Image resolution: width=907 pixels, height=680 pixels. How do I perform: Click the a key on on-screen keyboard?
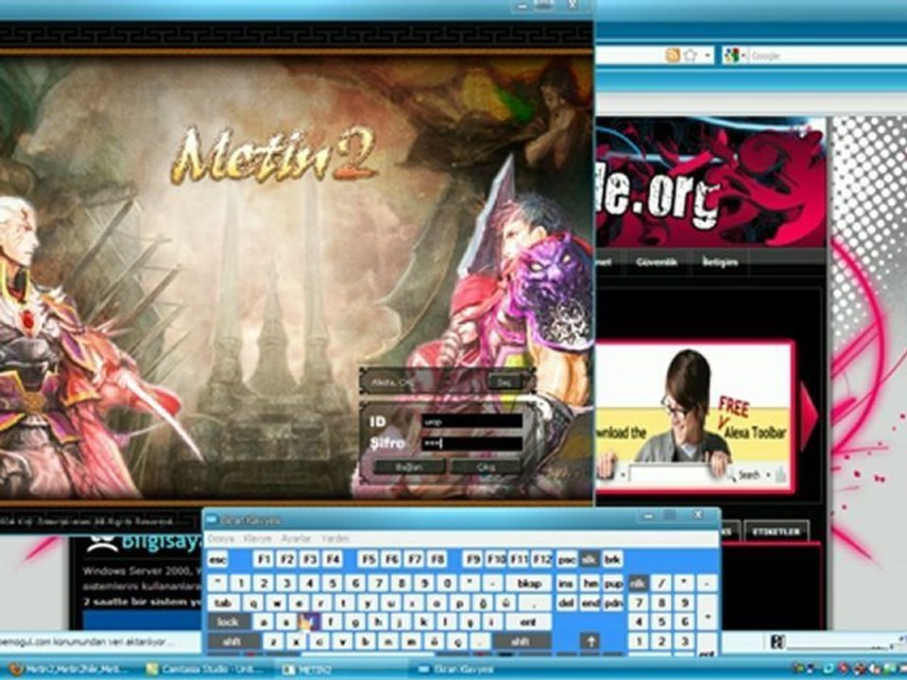point(264,622)
